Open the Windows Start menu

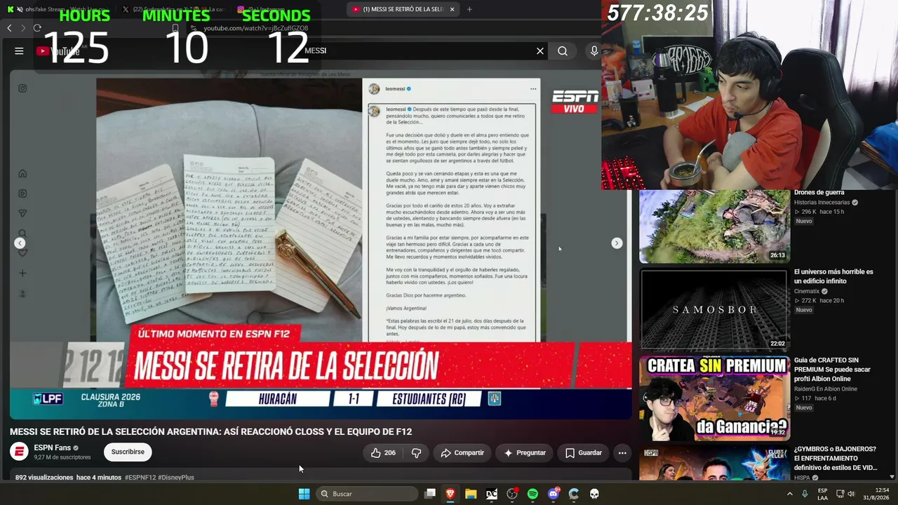click(304, 494)
